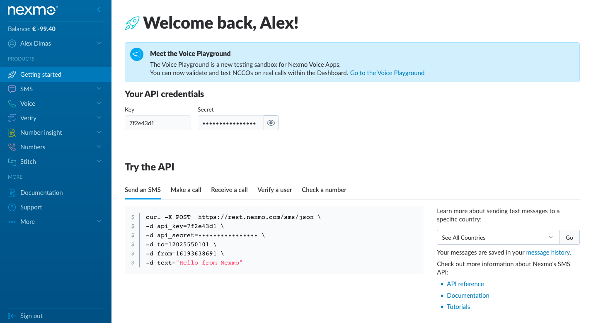Screen dimensions: 591x323
Task: Expand the Alex Dimas account menu
Action: (x=99, y=43)
